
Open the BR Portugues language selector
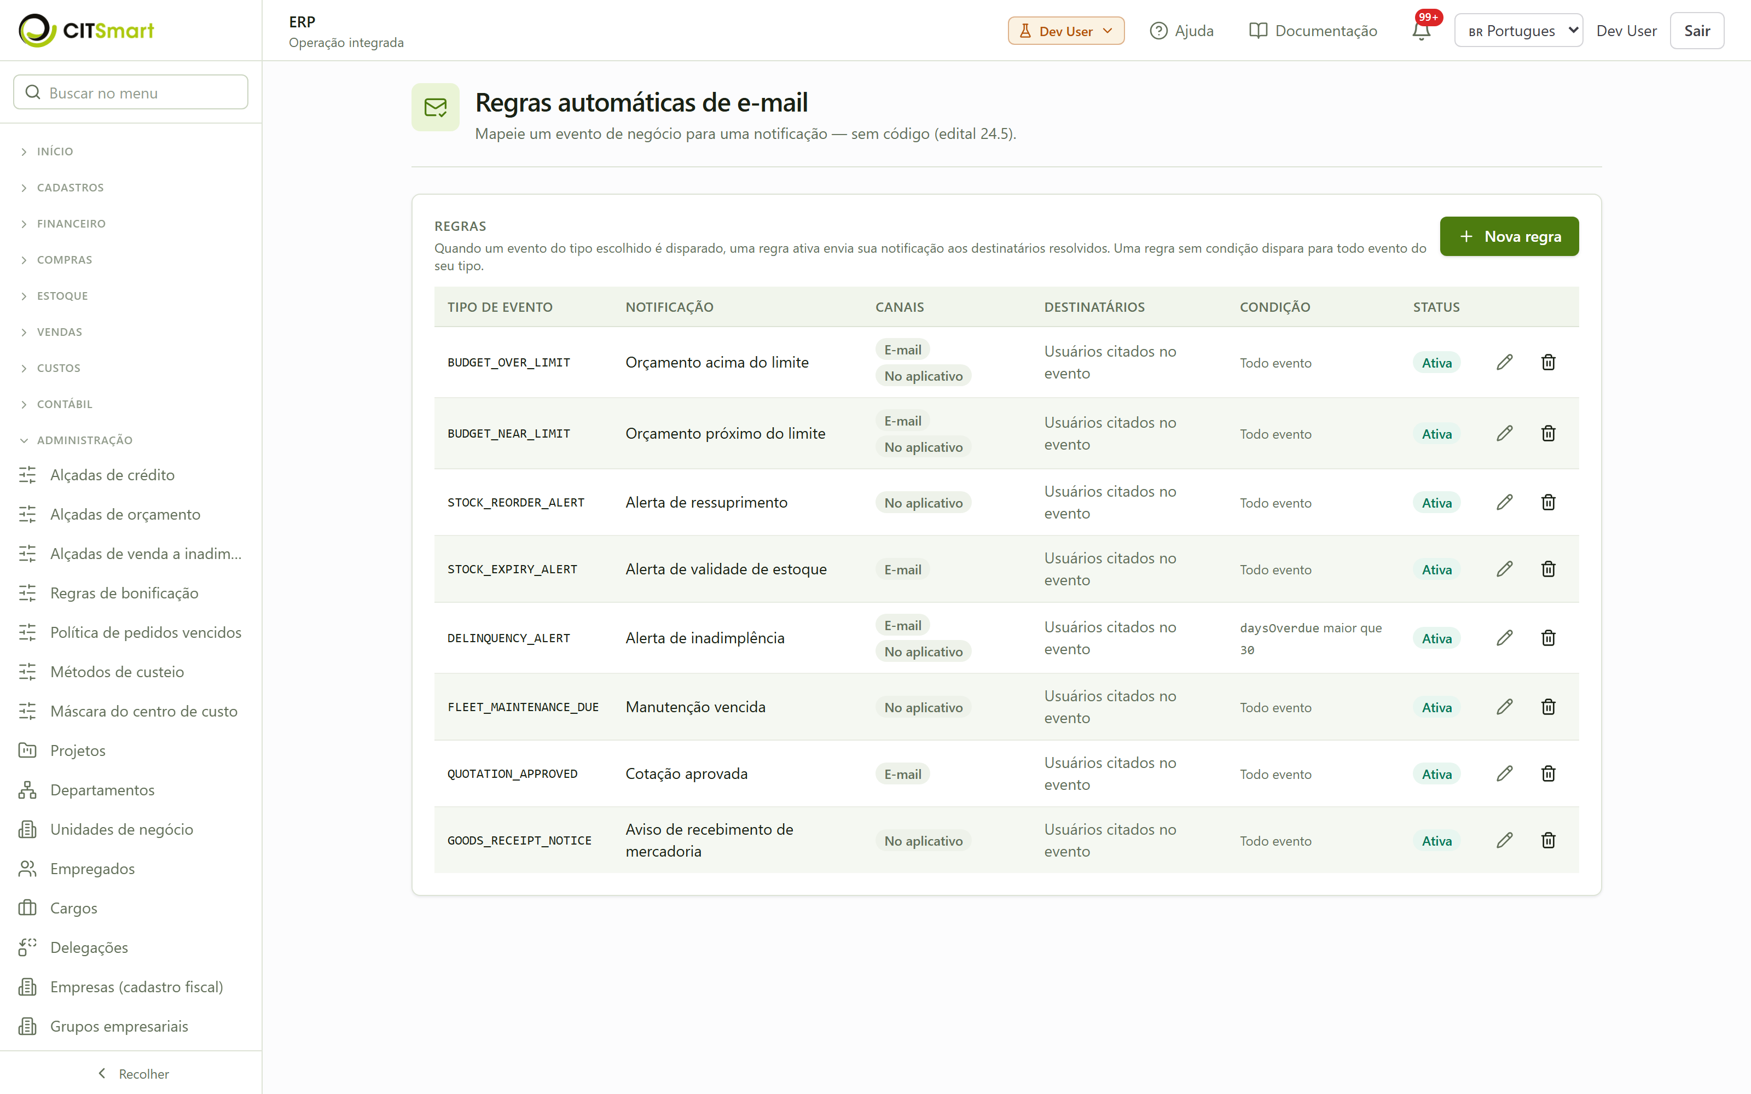click(x=1518, y=31)
